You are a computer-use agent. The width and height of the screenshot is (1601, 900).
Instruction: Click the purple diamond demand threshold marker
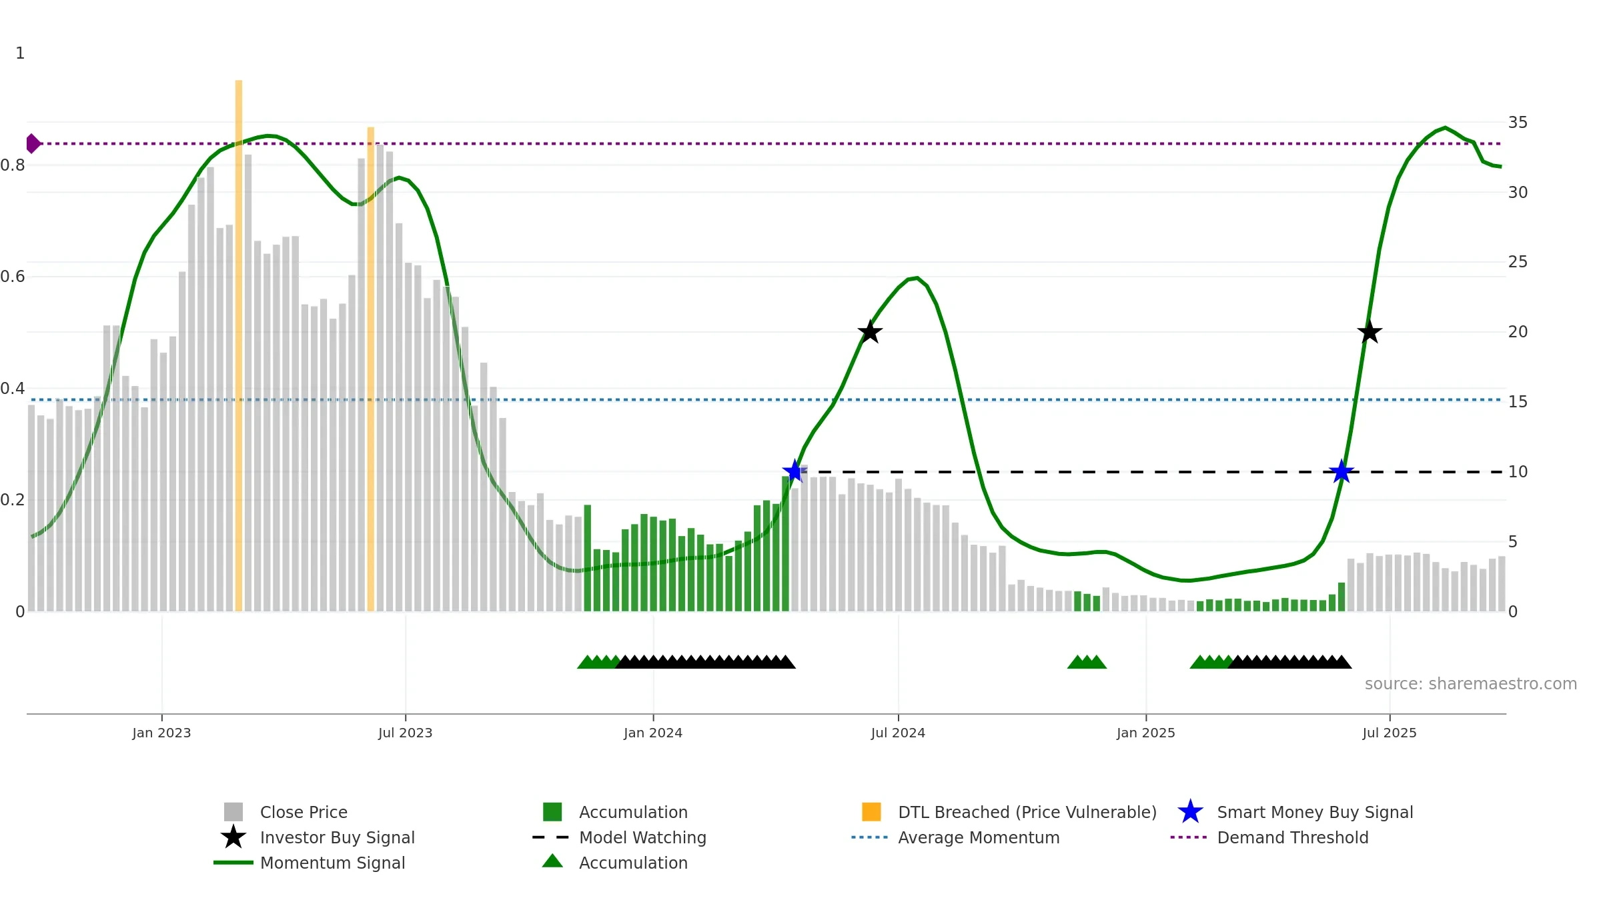click(33, 143)
